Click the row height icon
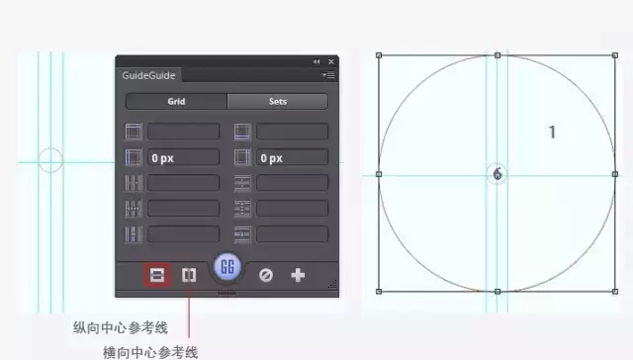Viewport: 633px width, 360px height. (x=242, y=209)
